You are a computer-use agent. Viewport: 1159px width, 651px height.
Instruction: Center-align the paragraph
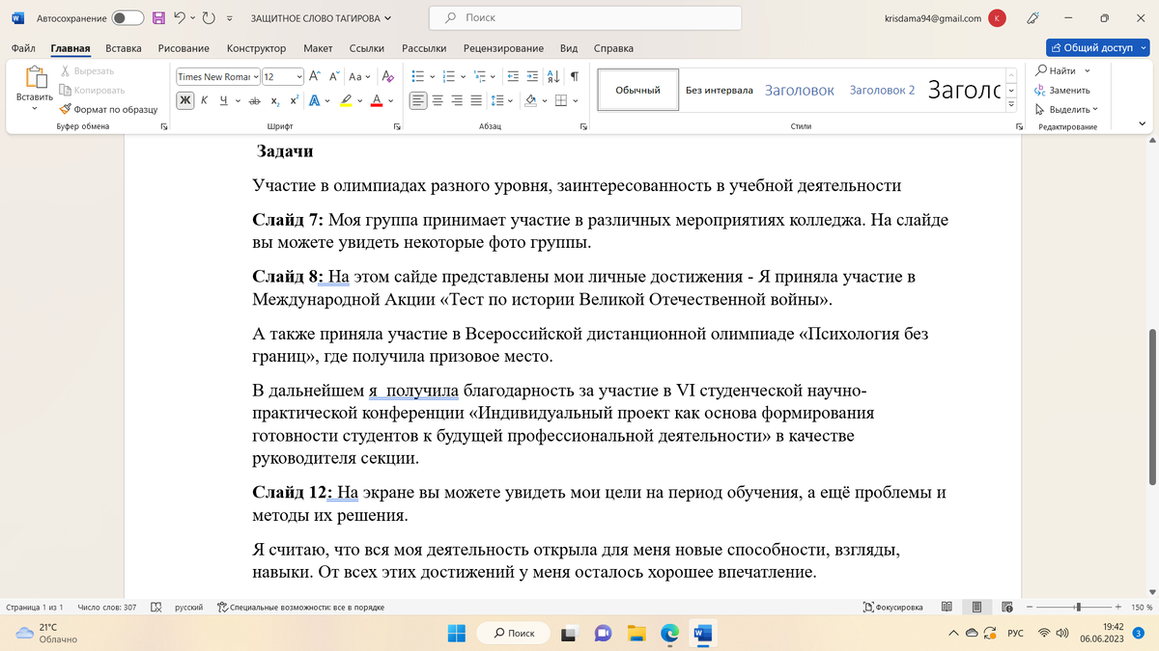tap(438, 100)
